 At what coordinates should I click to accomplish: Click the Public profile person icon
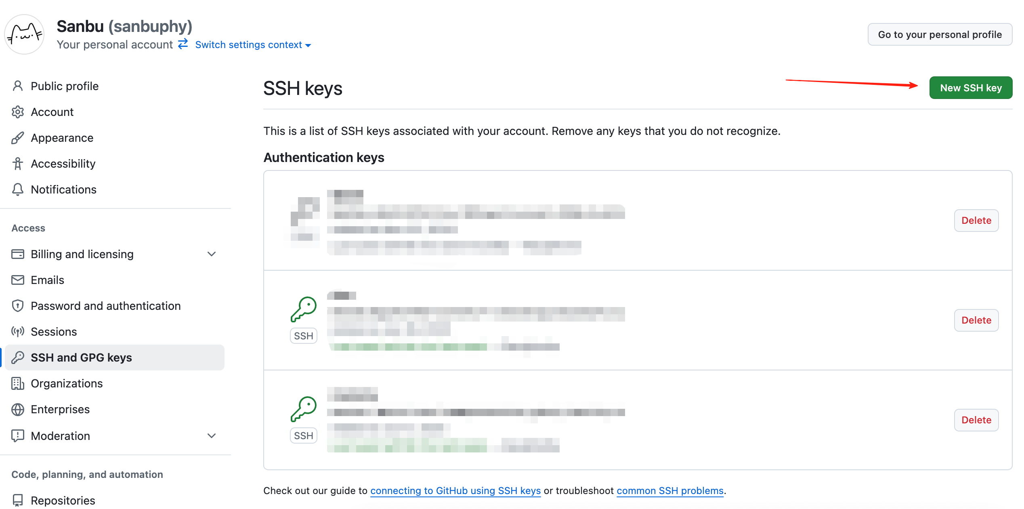click(17, 86)
